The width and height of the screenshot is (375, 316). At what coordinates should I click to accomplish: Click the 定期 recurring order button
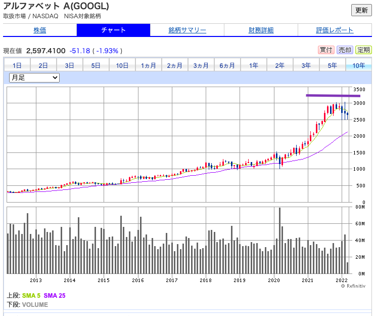pyautogui.click(x=363, y=50)
